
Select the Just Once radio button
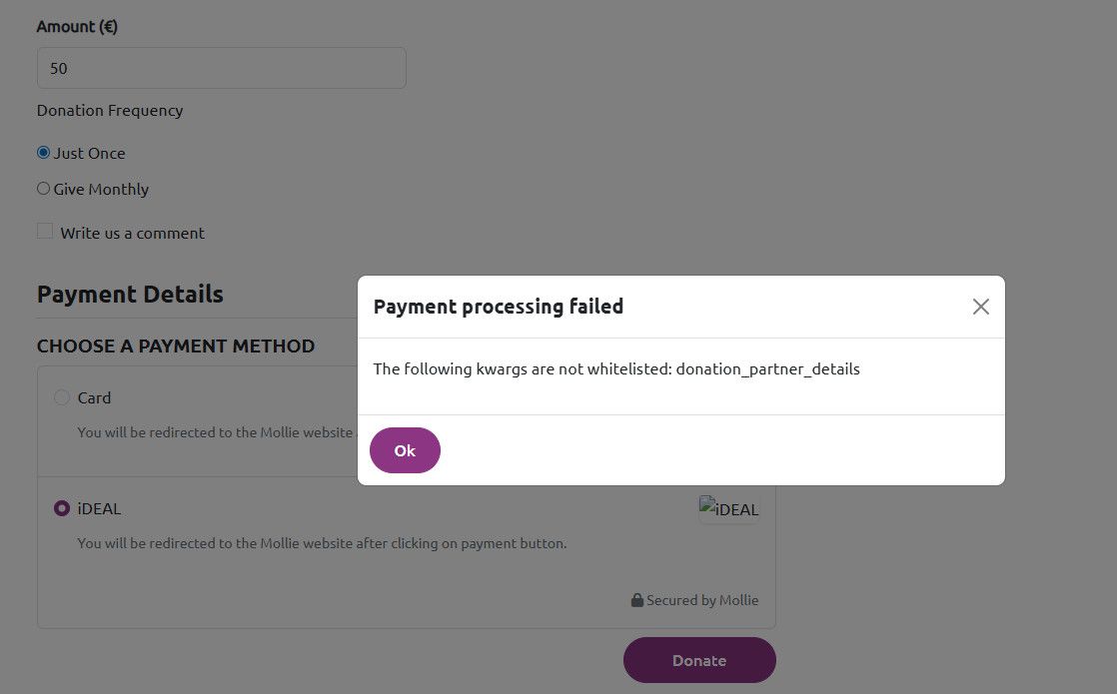tap(44, 153)
